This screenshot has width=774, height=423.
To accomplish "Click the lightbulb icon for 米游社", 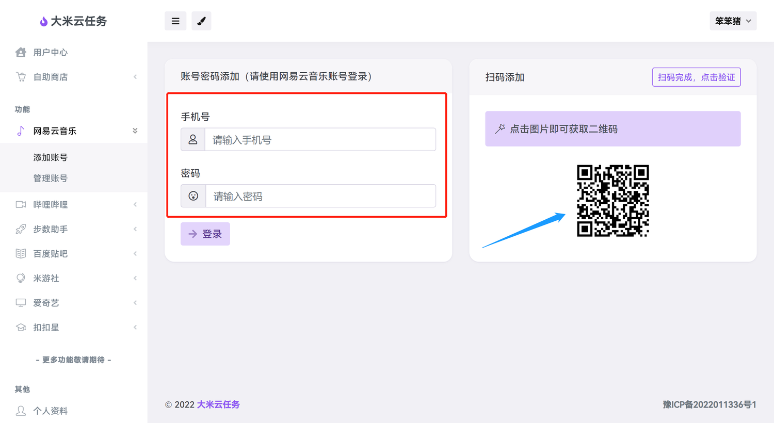I will (x=21, y=278).
